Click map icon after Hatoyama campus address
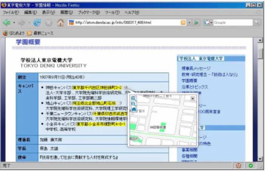This screenshot has width=268, height=174. pyautogui.click(x=119, y=103)
